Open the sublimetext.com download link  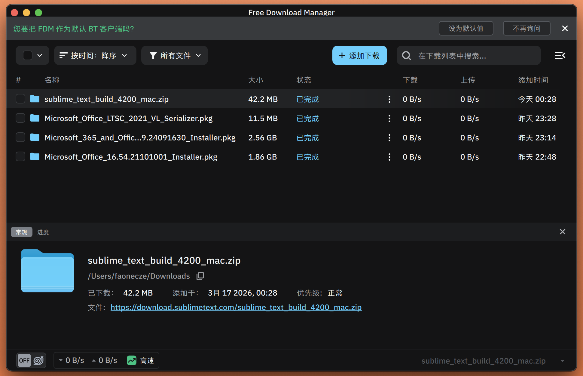tap(236, 307)
